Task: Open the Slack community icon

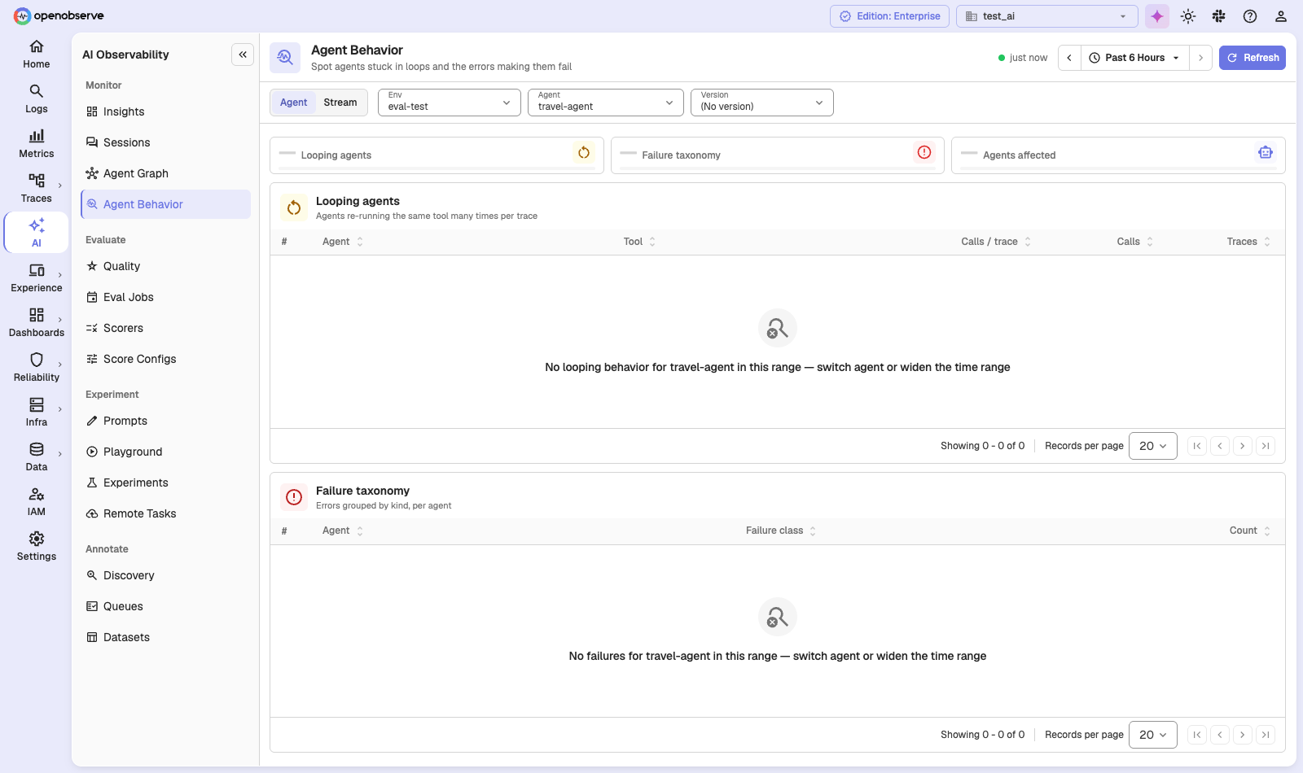Action: (1219, 16)
